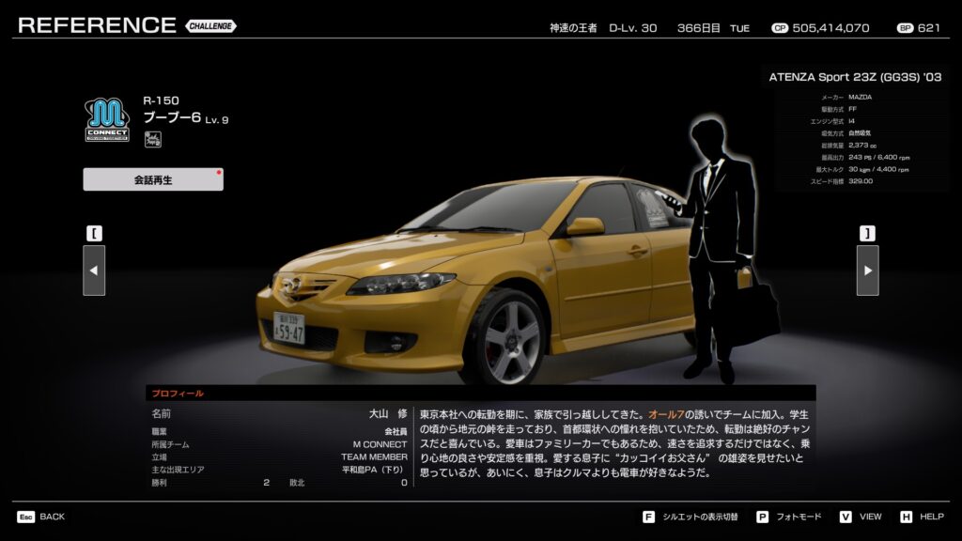Click the driver silhouette figure
The height and width of the screenshot is (541, 962).
pos(721,244)
